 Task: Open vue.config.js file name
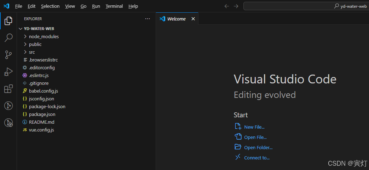(x=41, y=130)
